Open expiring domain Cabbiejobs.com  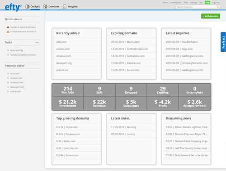[x=128, y=56]
